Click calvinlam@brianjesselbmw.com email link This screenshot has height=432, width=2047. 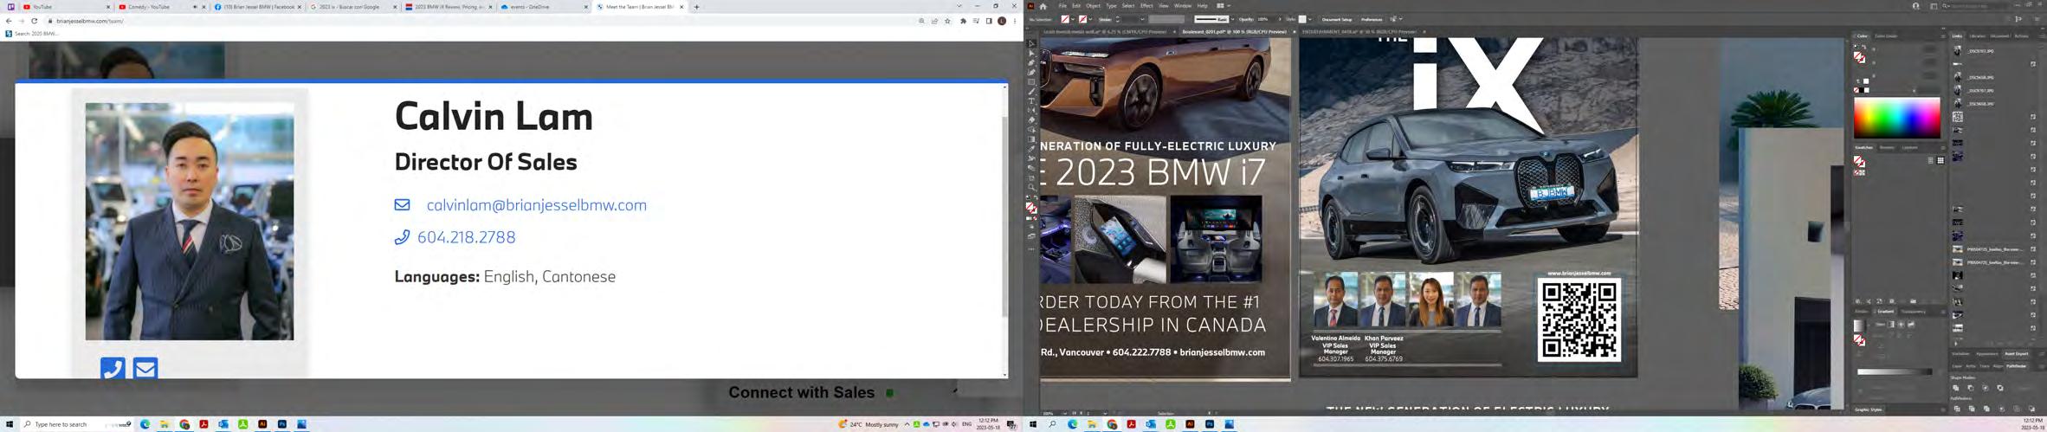click(x=537, y=205)
